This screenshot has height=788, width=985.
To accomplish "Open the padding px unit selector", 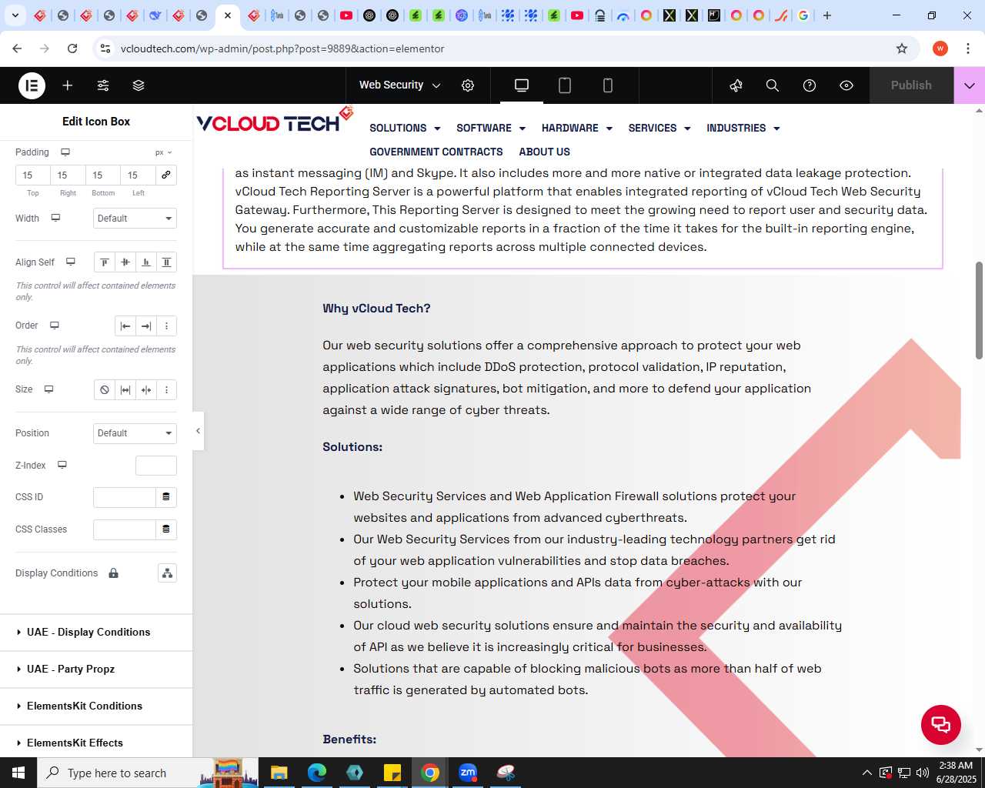I will pos(163,152).
